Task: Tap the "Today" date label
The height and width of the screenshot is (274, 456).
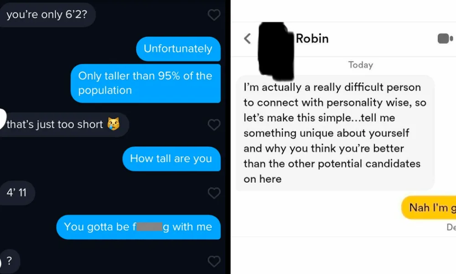Action: (360, 65)
